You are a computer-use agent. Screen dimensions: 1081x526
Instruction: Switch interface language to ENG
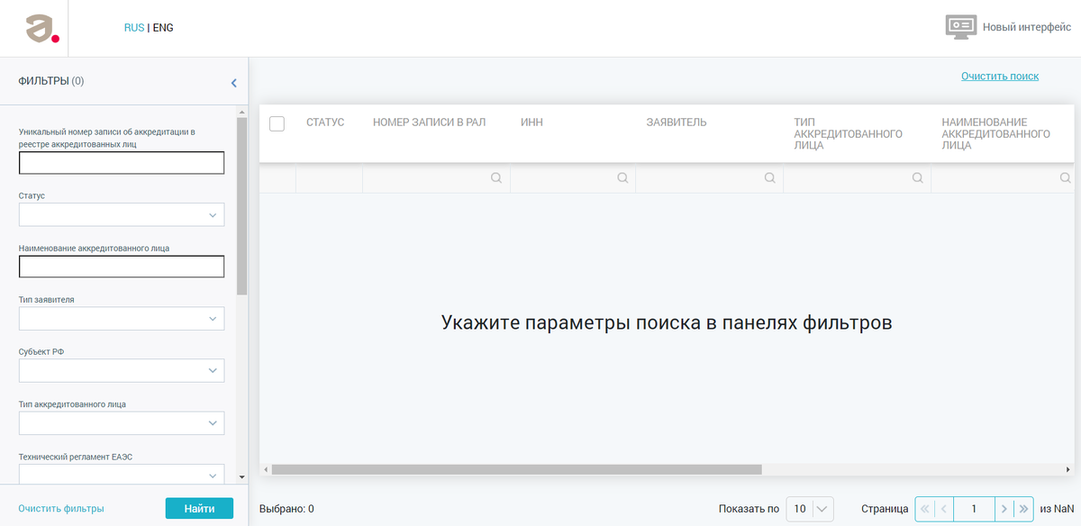[162, 27]
